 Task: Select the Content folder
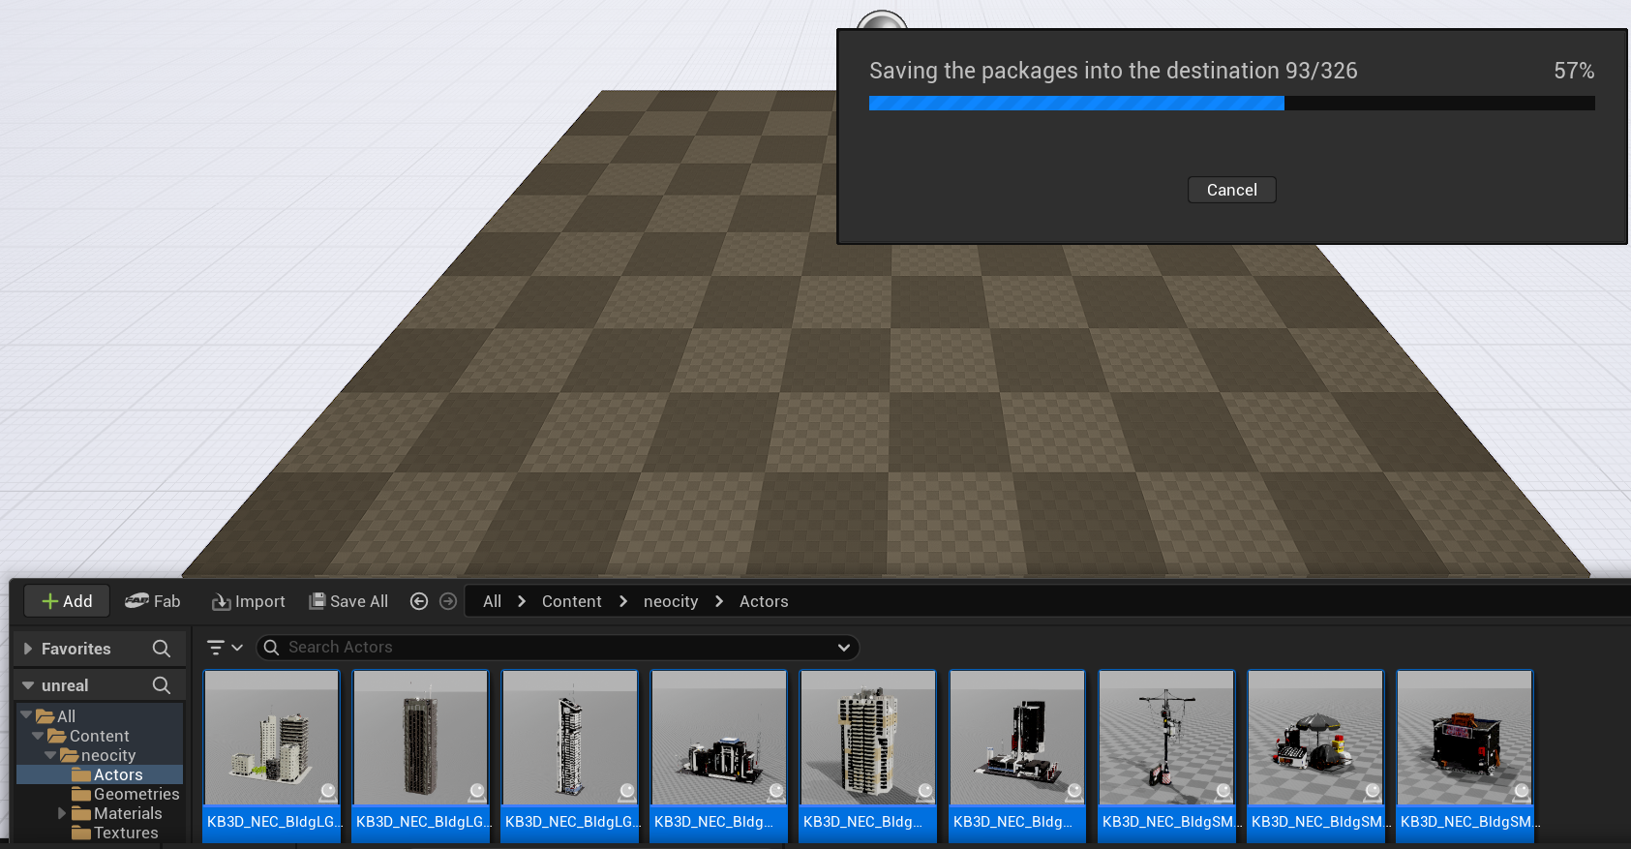(x=89, y=736)
